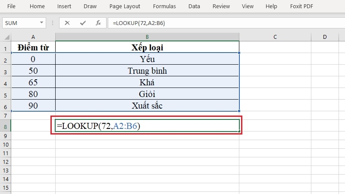Select row 7 header
The height and width of the screenshot is (194, 345).
(5, 116)
